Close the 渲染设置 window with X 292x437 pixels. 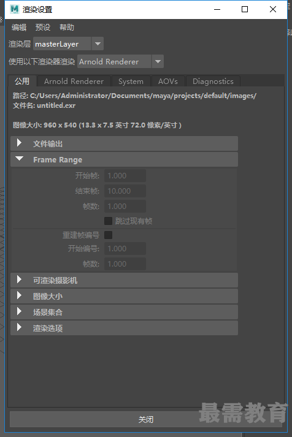coord(273,9)
